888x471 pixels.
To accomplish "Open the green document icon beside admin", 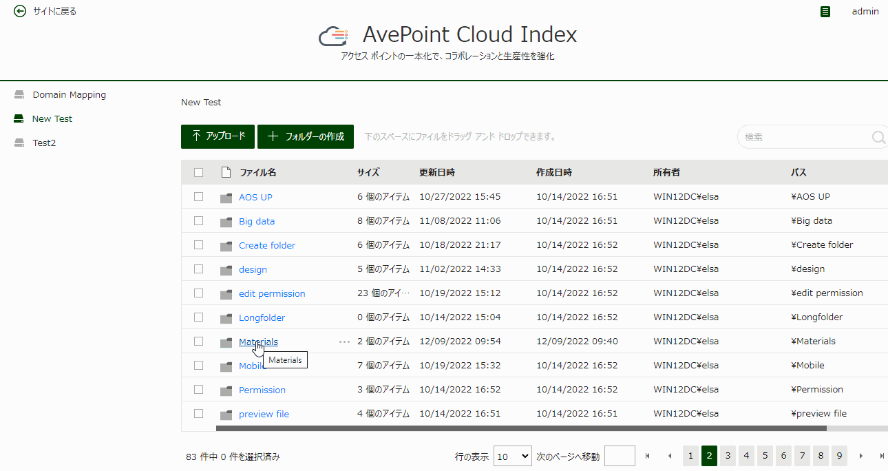I will coord(825,12).
